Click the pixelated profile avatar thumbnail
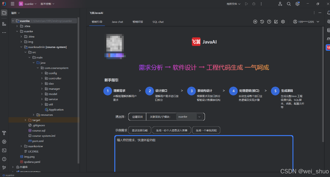This screenshot has width=330, height=177. point(115,46)
